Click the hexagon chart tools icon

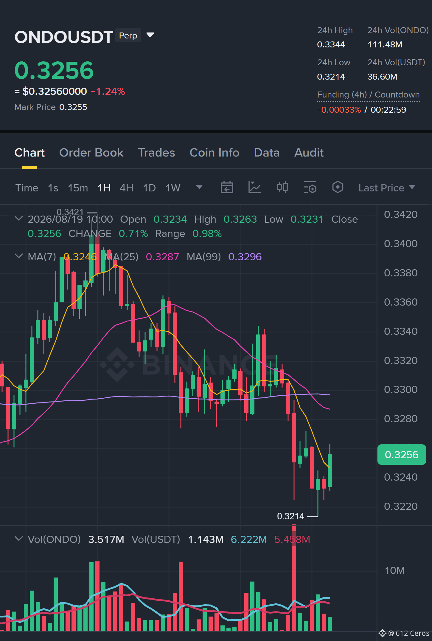click(x=338, y=187)
